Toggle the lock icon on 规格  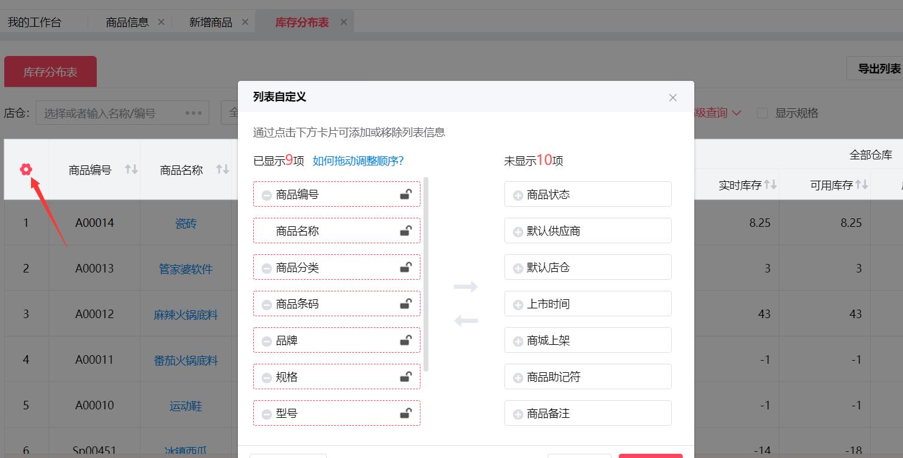coord(405,376)
